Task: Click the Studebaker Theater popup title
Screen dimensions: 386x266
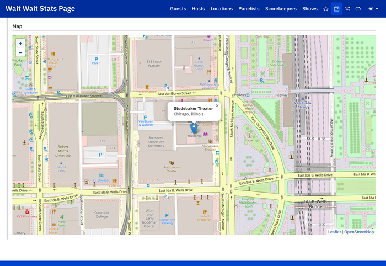Action: (193, 108)
